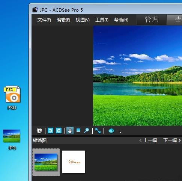Viewport: 182px width, 181px height.
Task: Select the PSD file icon on desktop
Action: pyautogui.click(x=12, y=98)
